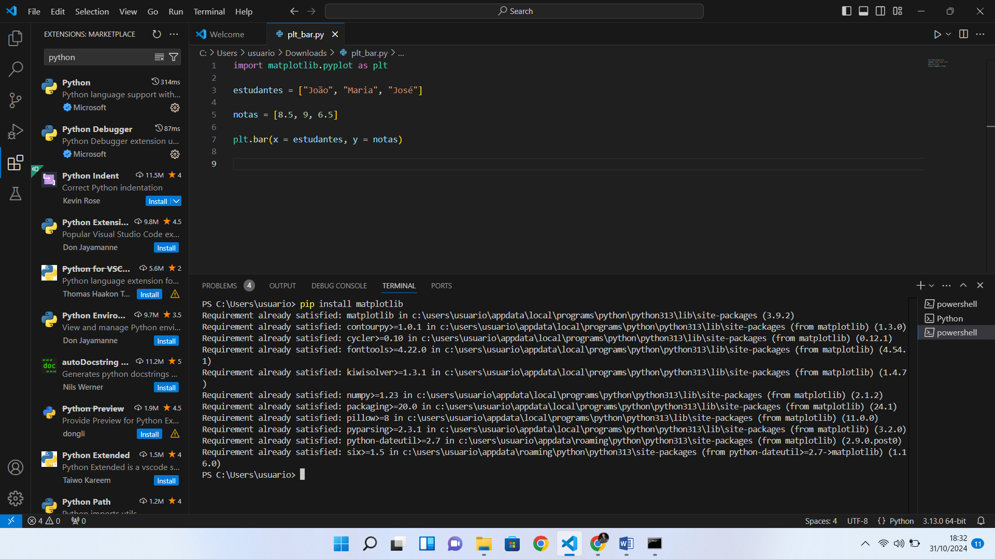This screenshot has width=995, height=559.
Task: Open editor more actions menu
Action: coord(980,34)
